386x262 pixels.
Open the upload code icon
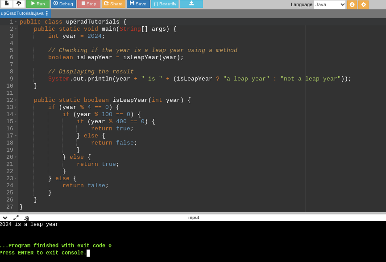click(x=18, y=4)
